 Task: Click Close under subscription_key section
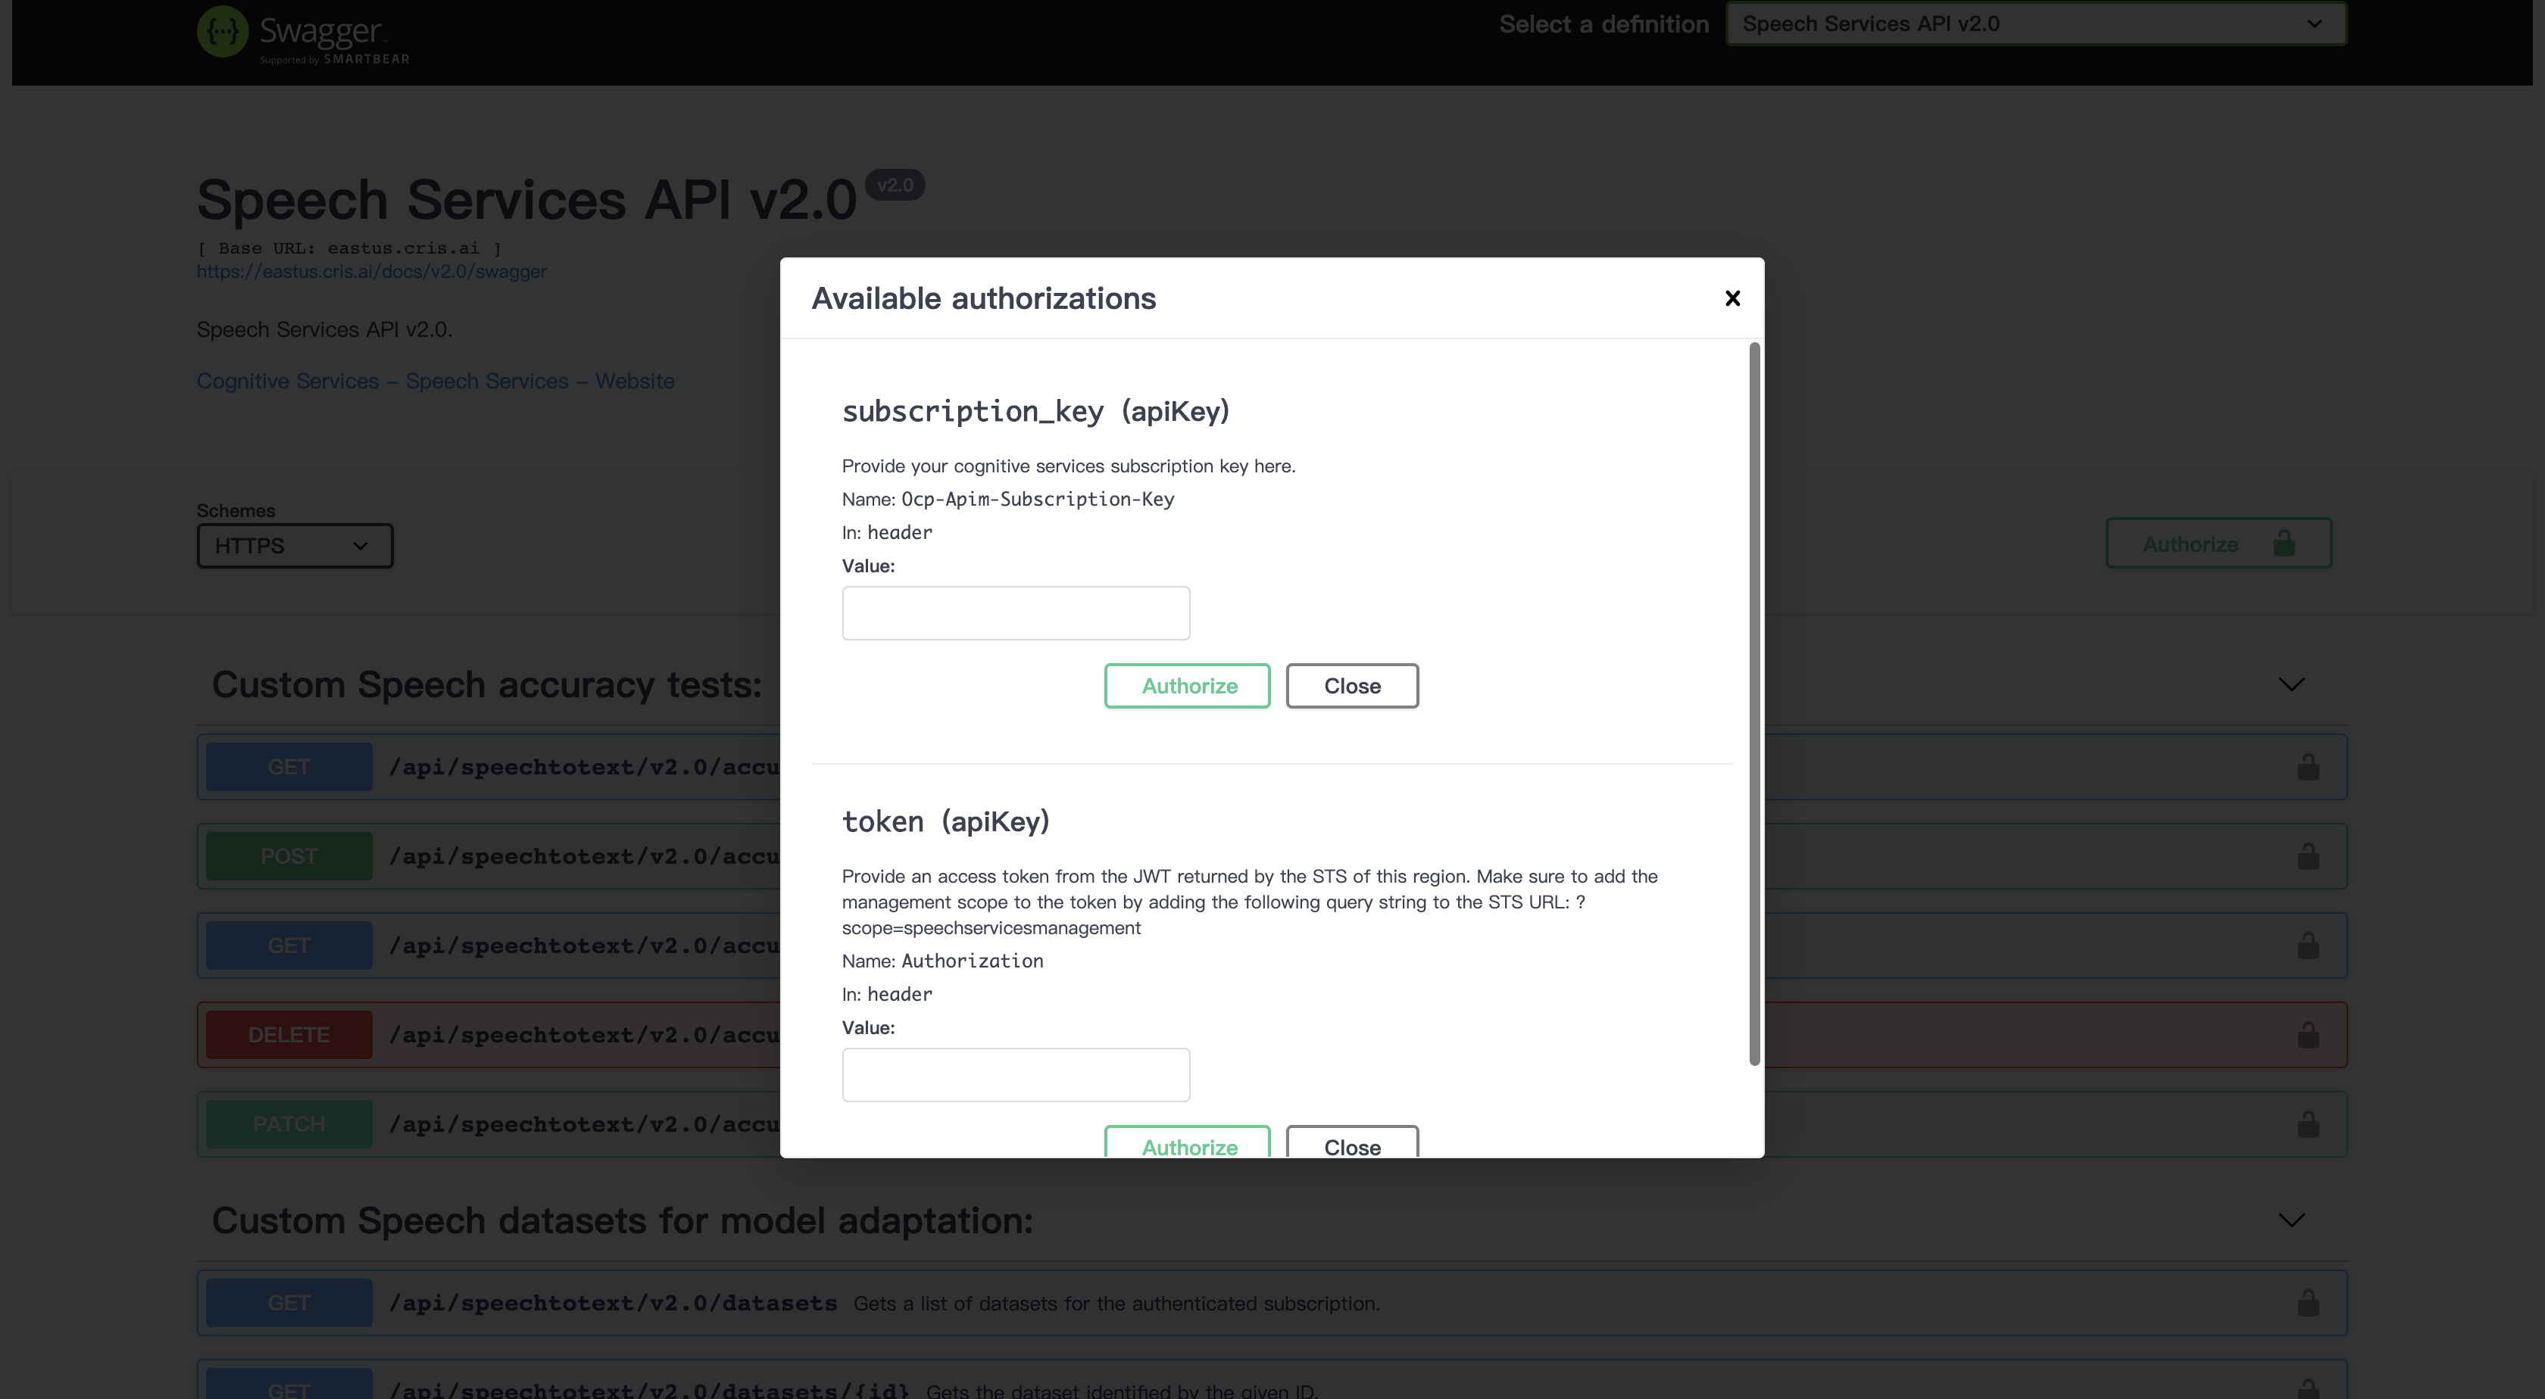(1351, 686)
